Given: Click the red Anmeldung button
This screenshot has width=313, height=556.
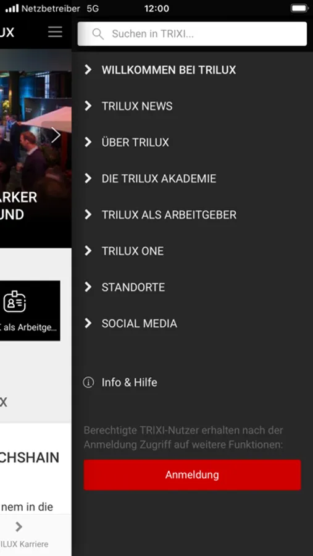Looking at the screenshot, I should click(192, 475).
